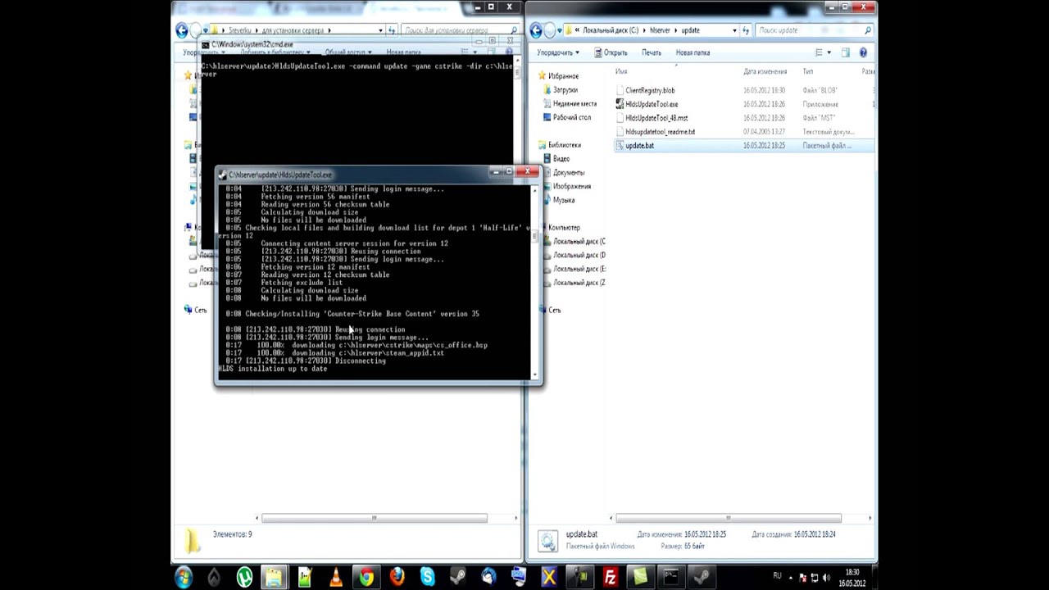The image size is (1049, 590).
Task: Open FileZilla from the taskbar
Action: (x=610, y=577)
